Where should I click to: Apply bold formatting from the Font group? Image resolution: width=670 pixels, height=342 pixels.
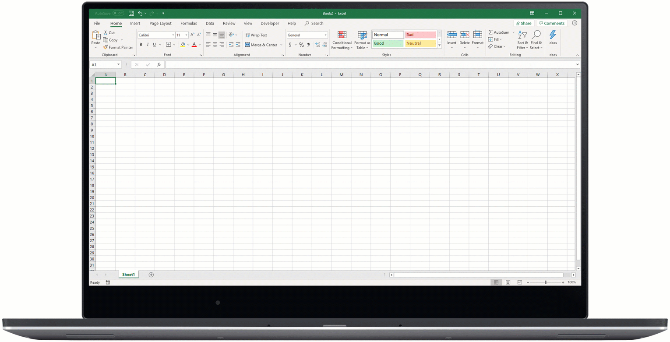141,44
